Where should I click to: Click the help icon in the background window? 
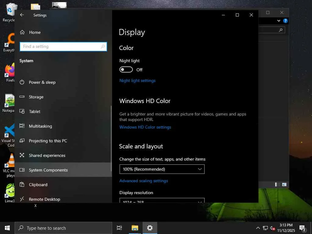click(x=285, y=21)
